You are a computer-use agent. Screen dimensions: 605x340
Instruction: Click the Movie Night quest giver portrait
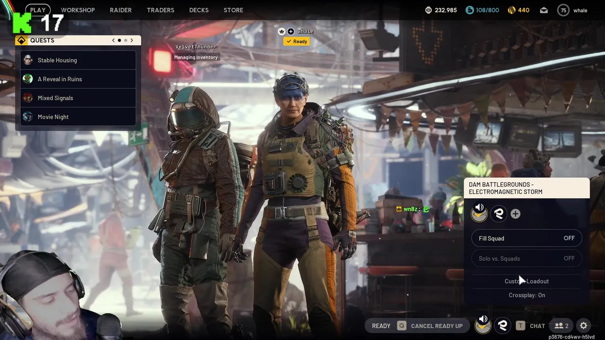click(28, 117)
